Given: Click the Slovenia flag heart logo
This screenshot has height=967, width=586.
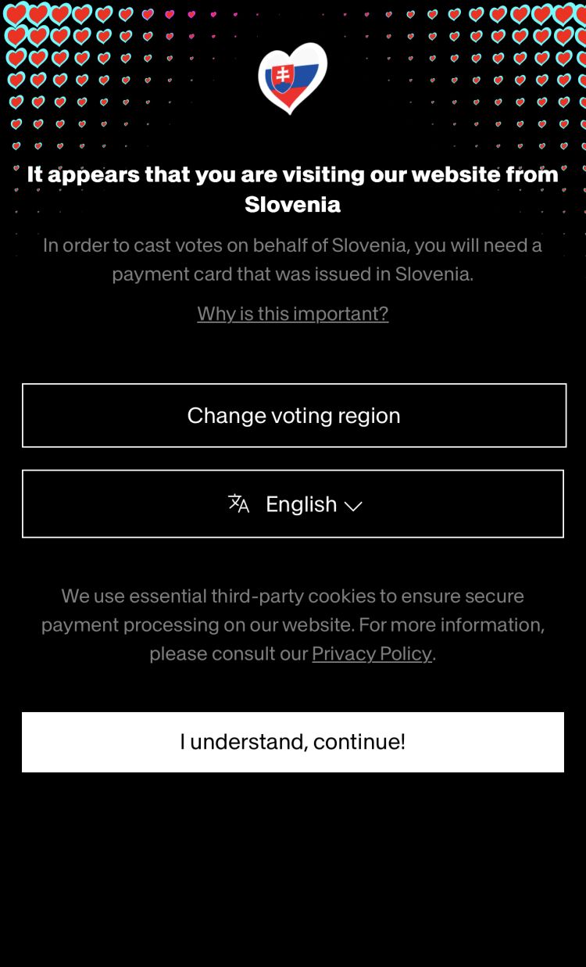Looking at the screenshot, I should (292, 78).
